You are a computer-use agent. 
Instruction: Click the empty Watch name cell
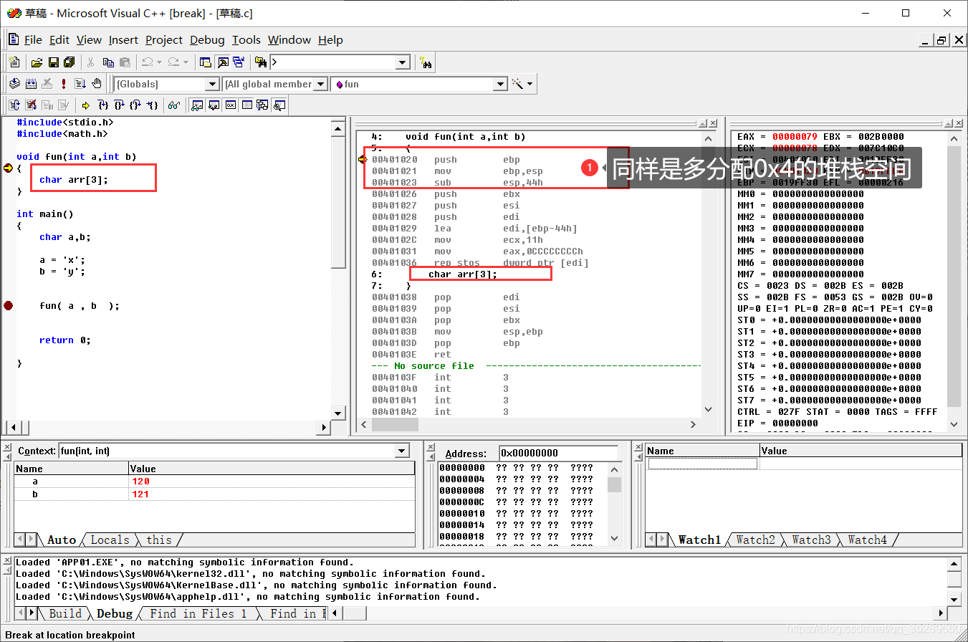tap(702, 464)
